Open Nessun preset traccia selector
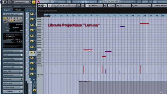Viewport: 167px width, 94px height. (x=13, y=34)
